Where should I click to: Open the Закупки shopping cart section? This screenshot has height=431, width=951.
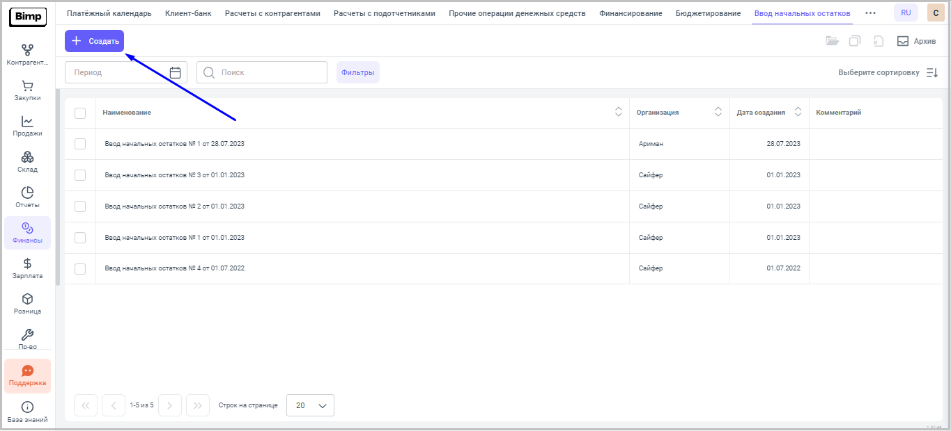pos(27,90)
